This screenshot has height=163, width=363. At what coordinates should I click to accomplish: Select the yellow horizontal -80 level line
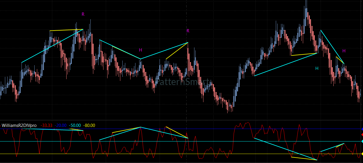[180, 154]
